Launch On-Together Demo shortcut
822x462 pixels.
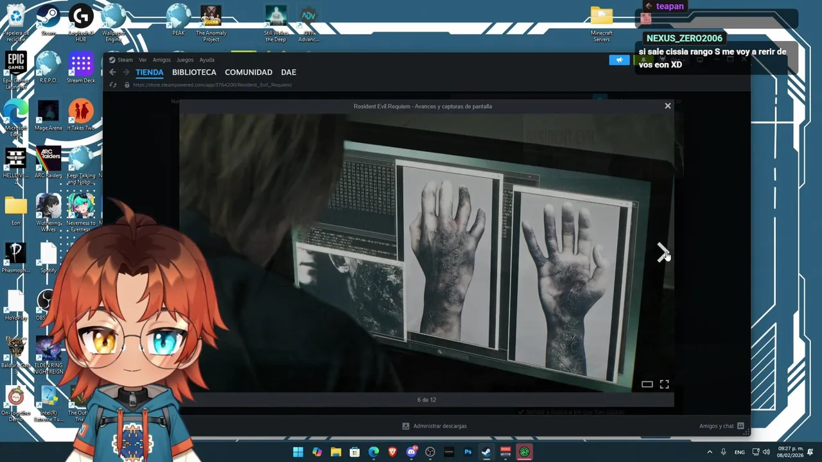[x=15, y=402]
